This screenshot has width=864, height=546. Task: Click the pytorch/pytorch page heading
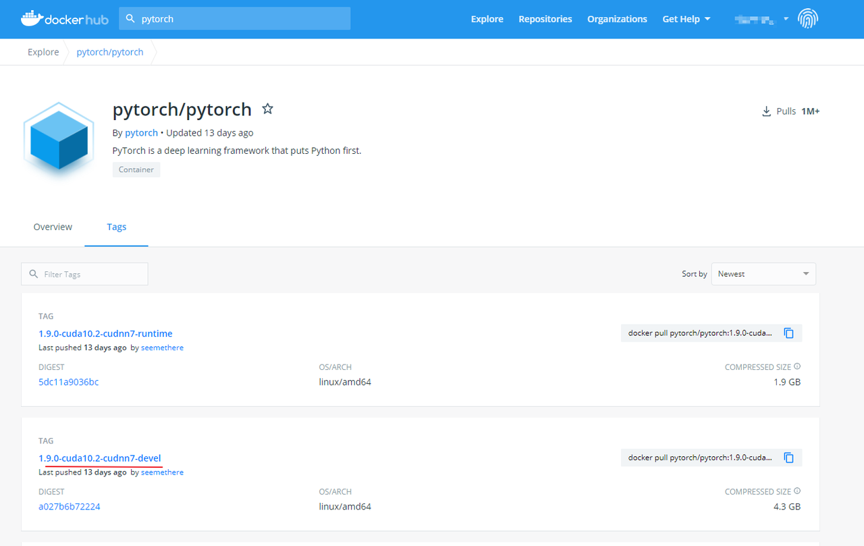point(182,109)
